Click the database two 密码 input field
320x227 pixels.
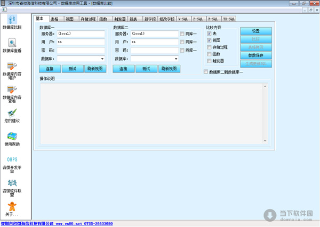(155, 51)
